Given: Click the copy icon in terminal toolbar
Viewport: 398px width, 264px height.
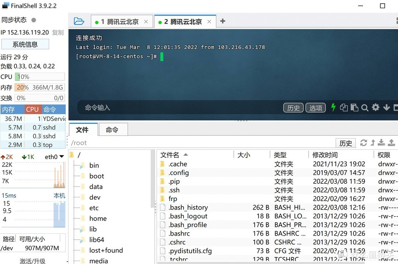Looking at the screenshot, I should [x=344, y=108].
